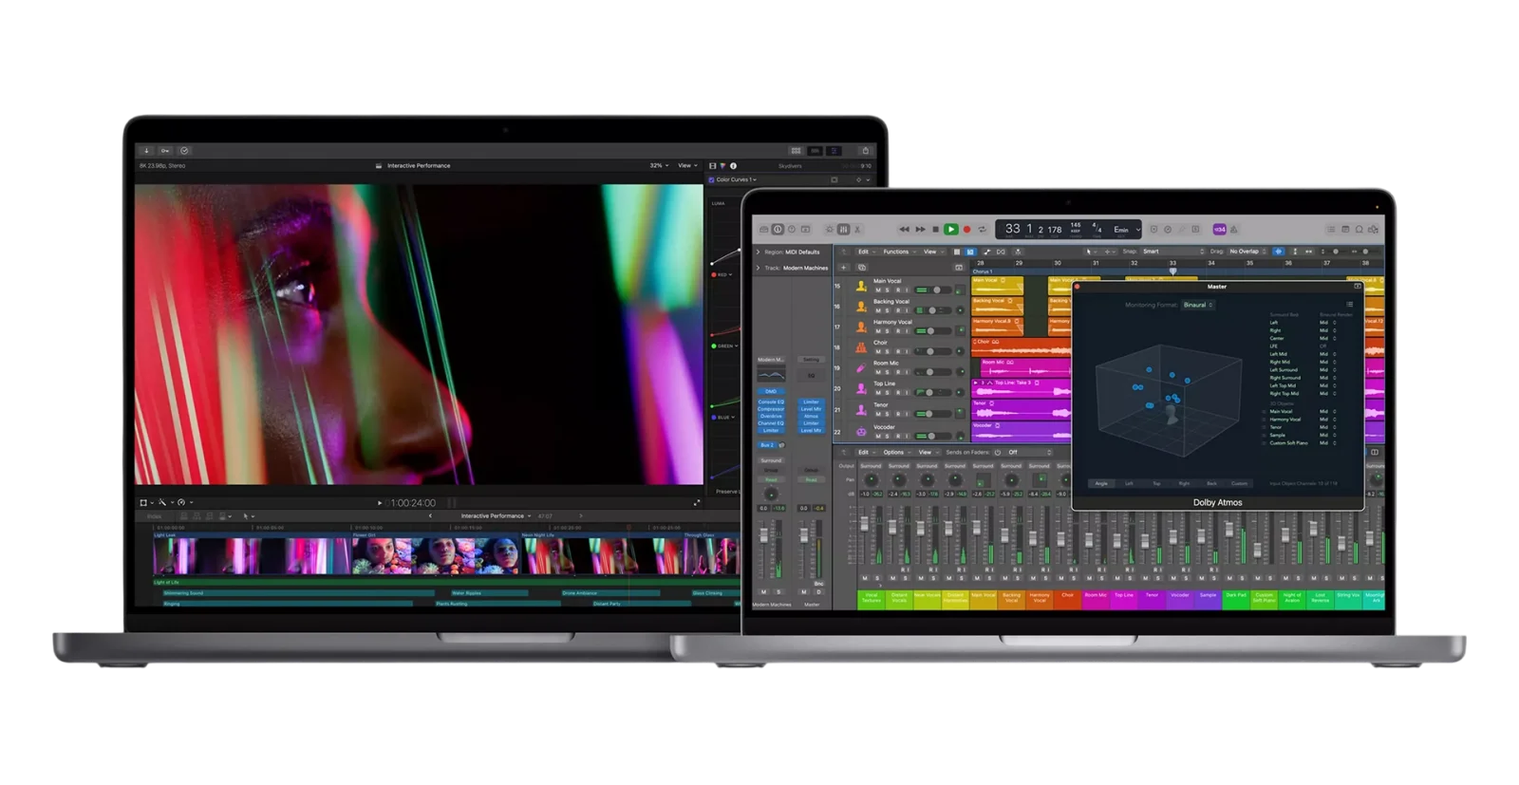Toggle the Logic Pro Inspector icon

[778, 230]
